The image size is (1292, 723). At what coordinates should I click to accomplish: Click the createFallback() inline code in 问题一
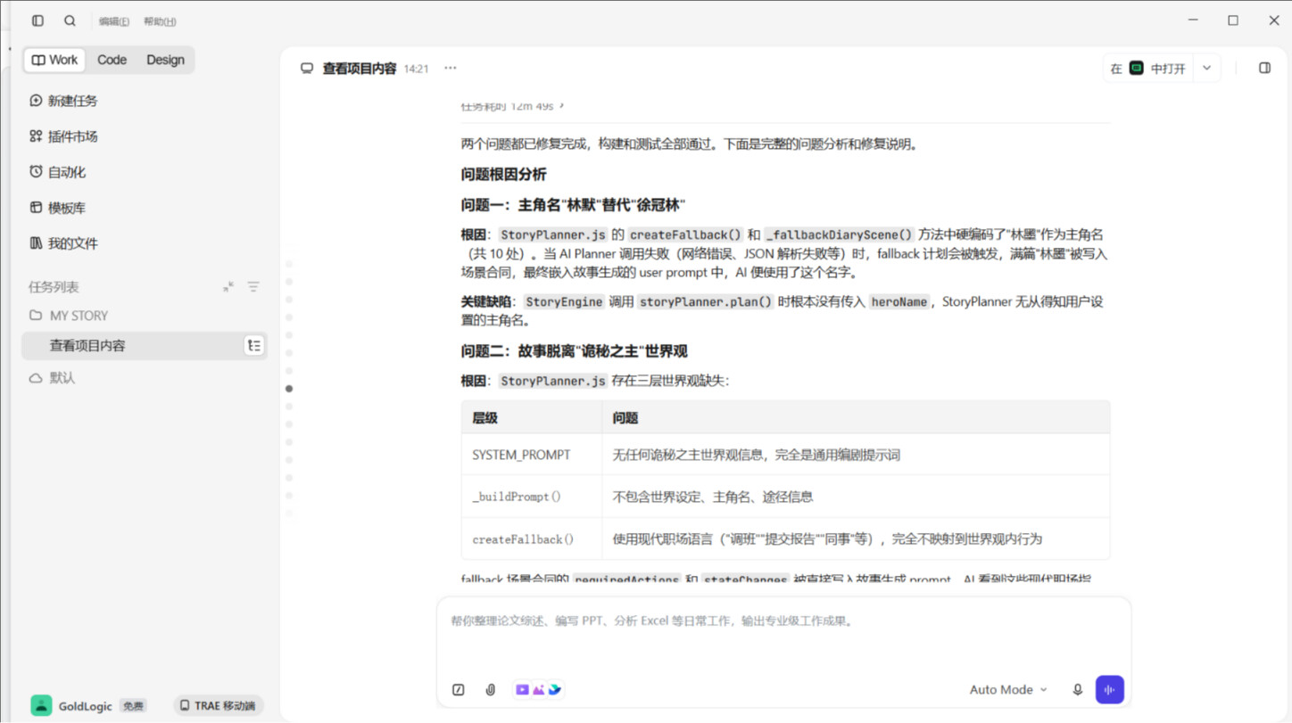[x=685, y=234]
